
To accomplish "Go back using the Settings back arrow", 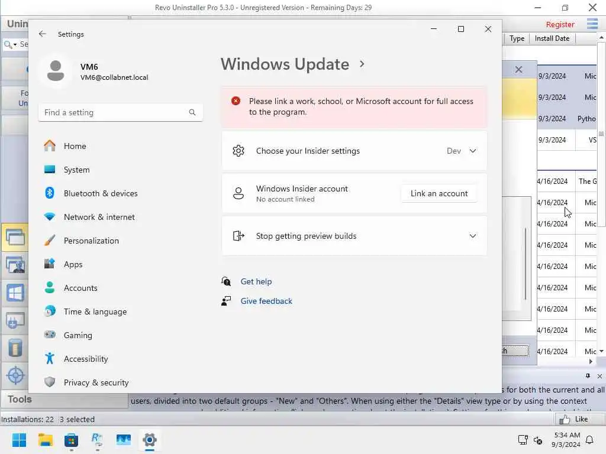I will point(43,34).
